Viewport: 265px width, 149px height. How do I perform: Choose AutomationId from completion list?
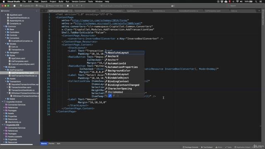point(124,63)
